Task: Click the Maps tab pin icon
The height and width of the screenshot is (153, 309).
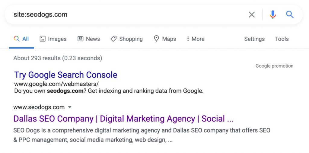Action: (156, 39)
